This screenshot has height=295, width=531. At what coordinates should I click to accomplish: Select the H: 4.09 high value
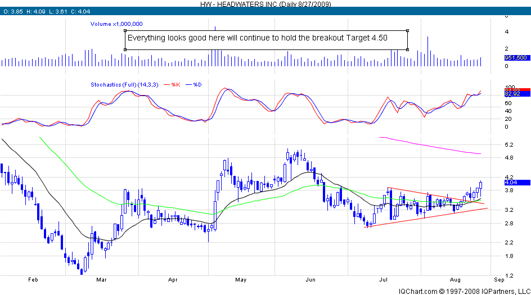[x=36, y=11]
